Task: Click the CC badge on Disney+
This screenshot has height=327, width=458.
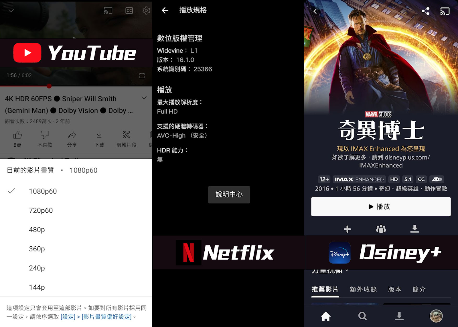Action: point(421,180)
